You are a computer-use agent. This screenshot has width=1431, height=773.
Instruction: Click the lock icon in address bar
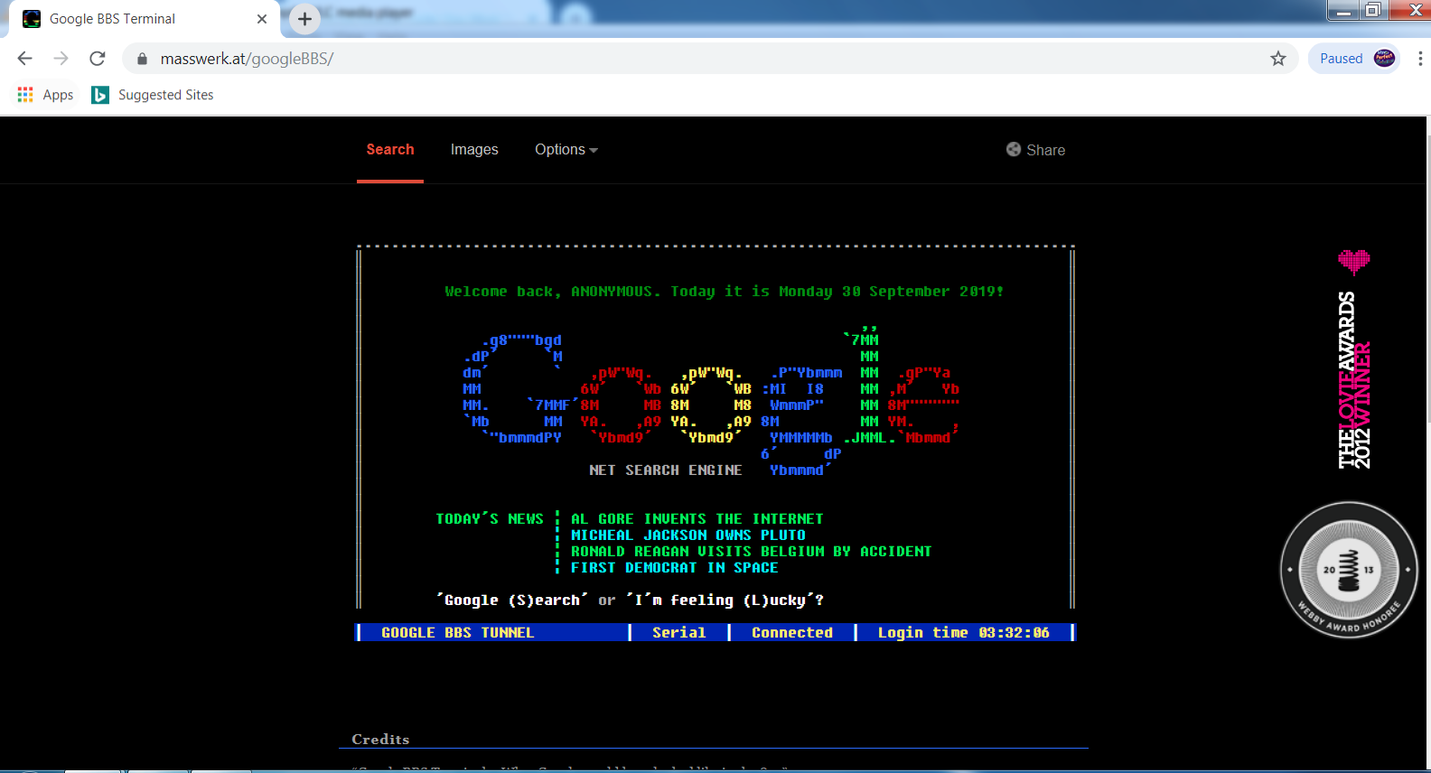[x=142, y=59]
